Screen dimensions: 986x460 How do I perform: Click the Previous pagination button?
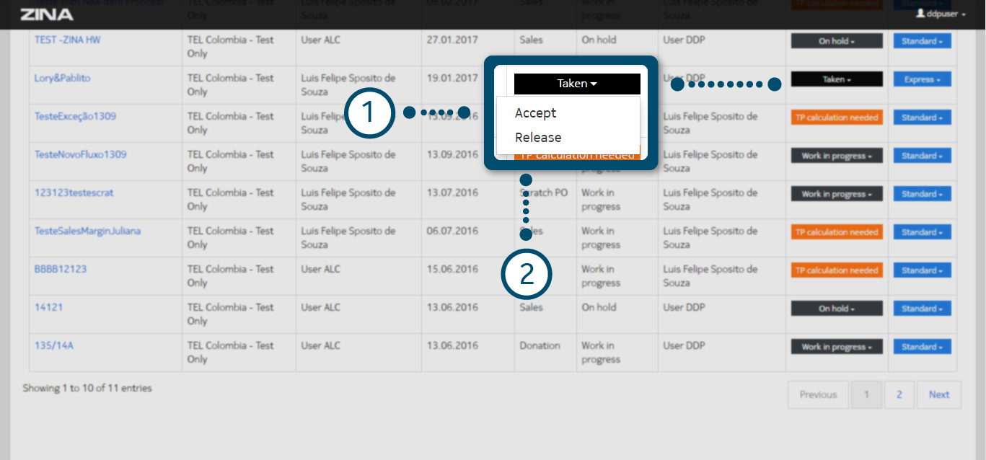[818, 394]
